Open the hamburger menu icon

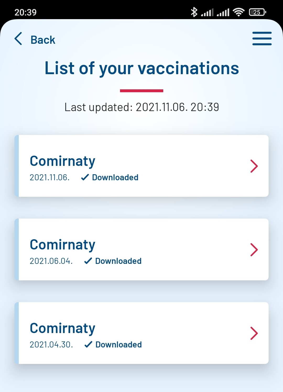(262, 39)
